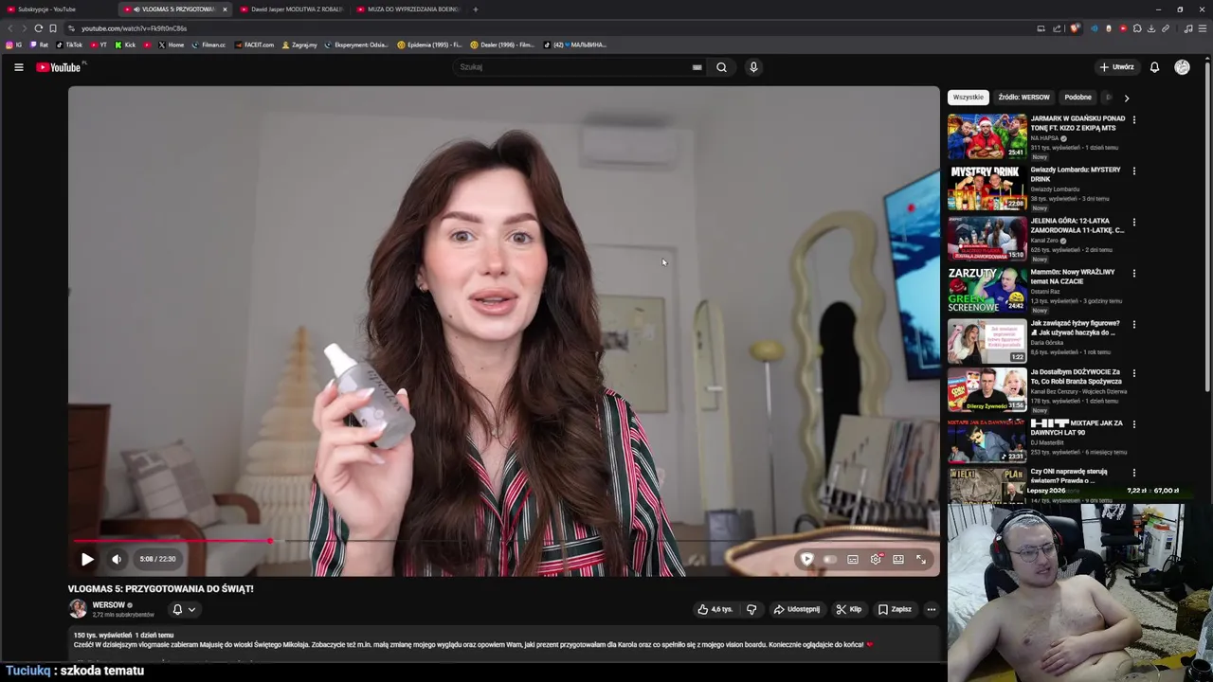The height and width of the screenshot is (682, 1213).
Task: Open options for Mammón WRAŻLIWY temat video
Action: click(x=1133, y=274)
